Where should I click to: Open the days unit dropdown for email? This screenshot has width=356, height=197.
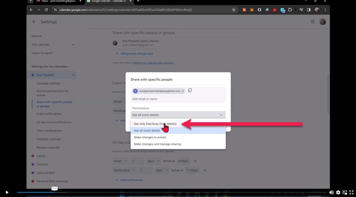154,161
